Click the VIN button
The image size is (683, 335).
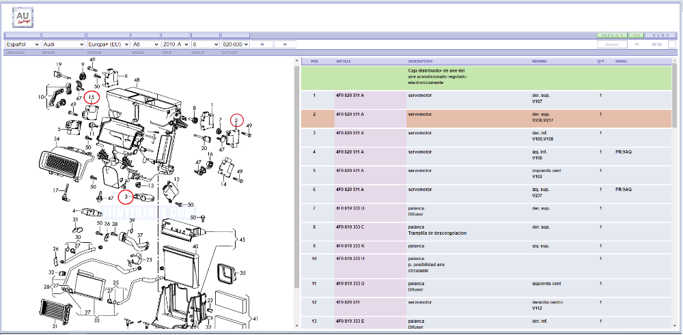[637, 35]
